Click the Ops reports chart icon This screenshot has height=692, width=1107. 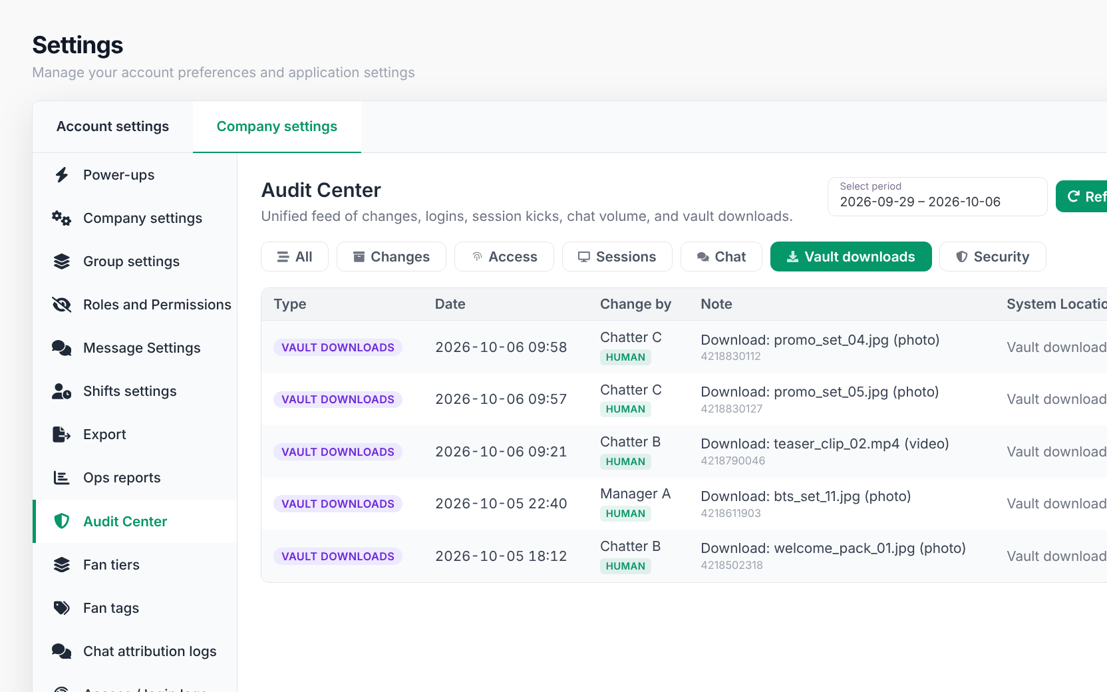pos(62,478)
